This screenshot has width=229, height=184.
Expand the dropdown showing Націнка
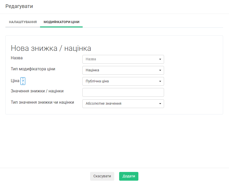(121, 70)
